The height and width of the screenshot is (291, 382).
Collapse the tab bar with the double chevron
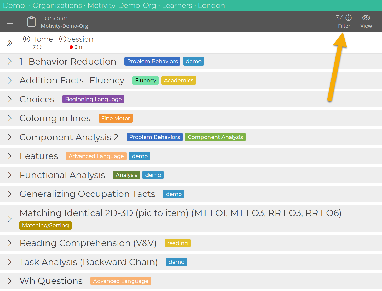point(10,42)
